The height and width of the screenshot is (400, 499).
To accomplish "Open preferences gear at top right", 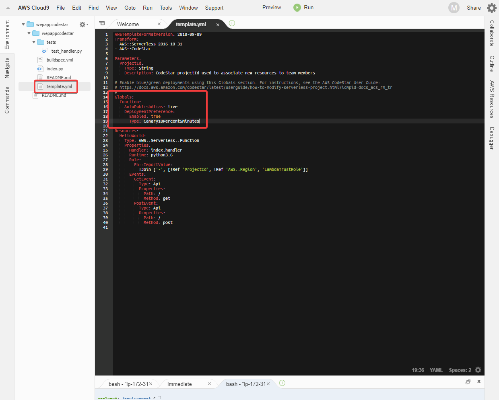I will pos(492,8).
